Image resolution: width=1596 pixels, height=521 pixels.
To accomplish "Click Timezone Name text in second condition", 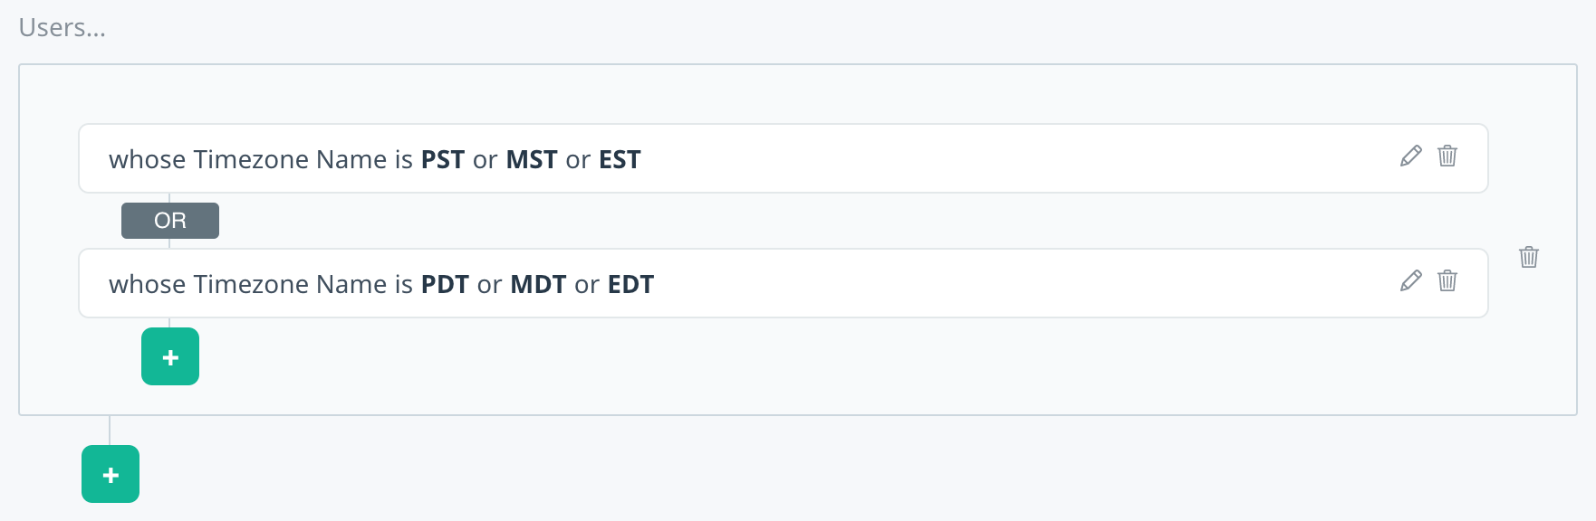I will point(291,285).
